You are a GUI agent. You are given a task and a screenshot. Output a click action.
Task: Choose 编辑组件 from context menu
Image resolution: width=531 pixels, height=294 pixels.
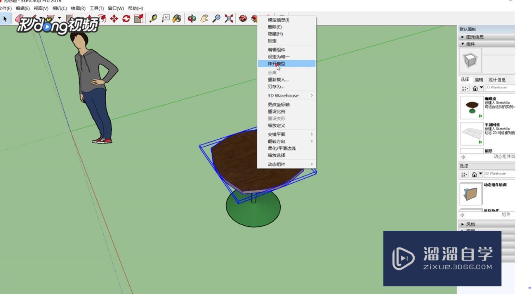287,50
